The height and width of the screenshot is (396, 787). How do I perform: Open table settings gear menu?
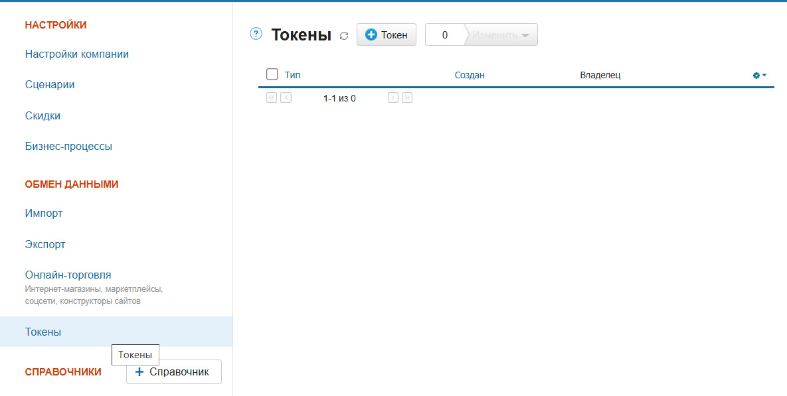pos(759,76)
